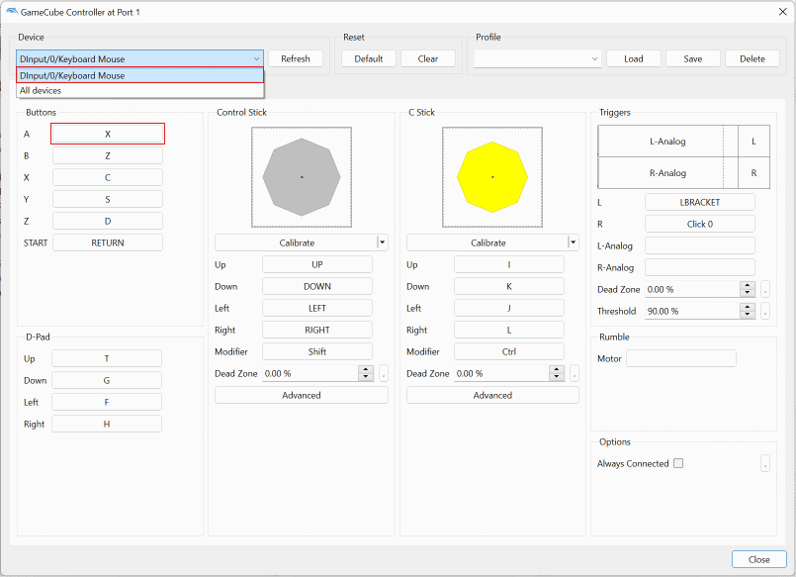Open Advanced settings for the Control Stick
796x577 pixels.
pyautogui.click(x=301, y=395)
